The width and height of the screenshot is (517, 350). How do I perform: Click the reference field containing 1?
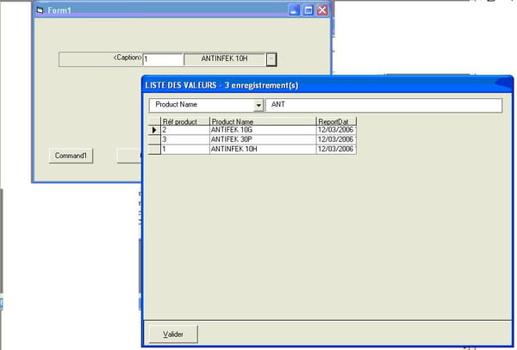(163, 59)
